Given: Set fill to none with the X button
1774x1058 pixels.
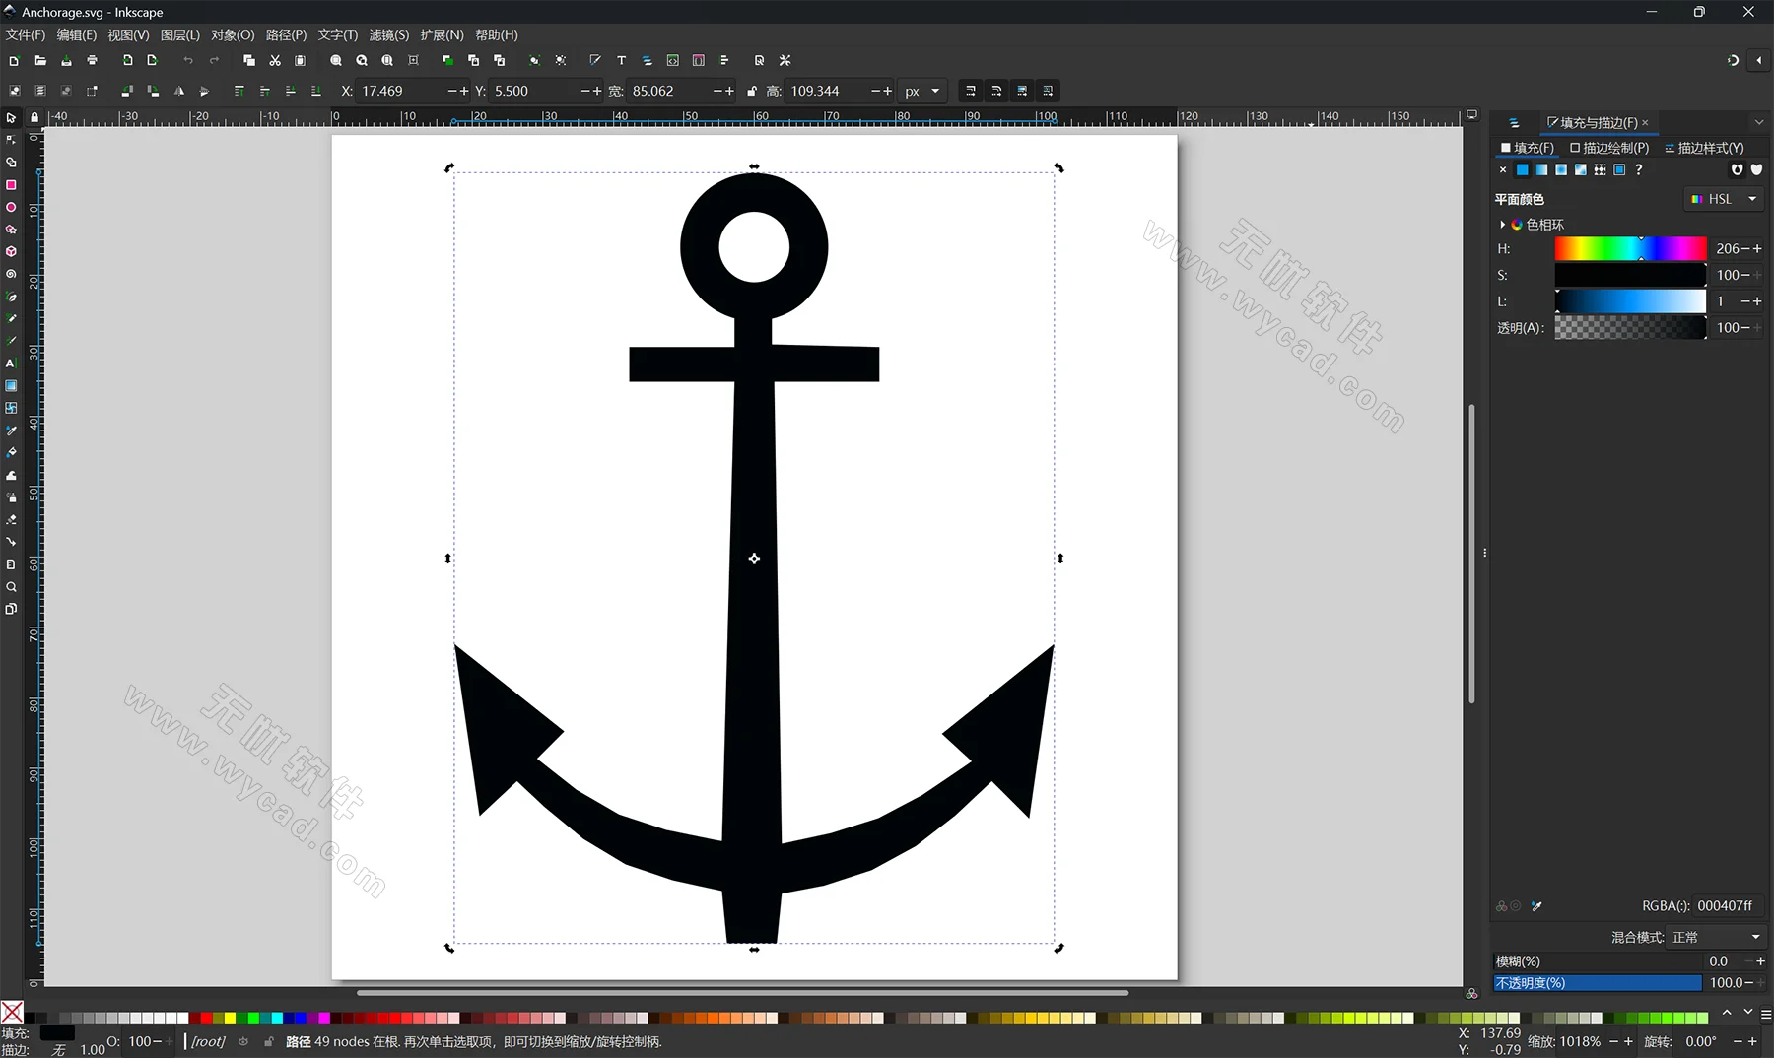Looking at the screenshot, I should (x=1503, y=169).
